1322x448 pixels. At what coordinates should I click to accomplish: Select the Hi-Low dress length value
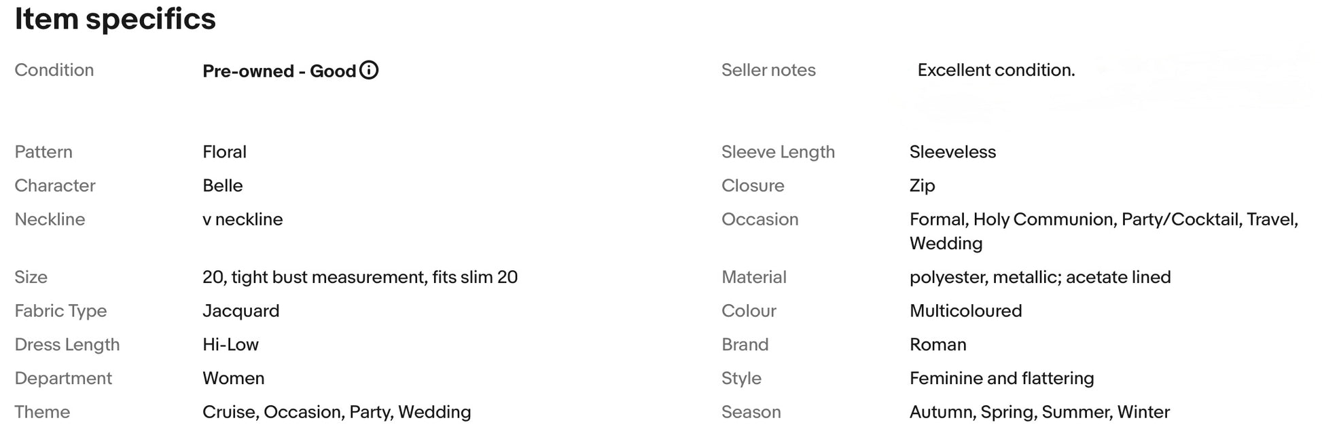pyautogui.click(x=230, y=345)
